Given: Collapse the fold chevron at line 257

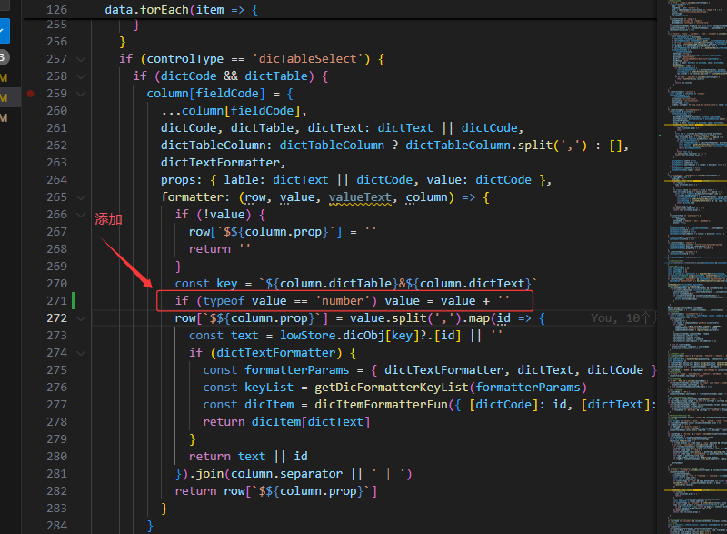Looking at the screenshot, I should (81, 59).
